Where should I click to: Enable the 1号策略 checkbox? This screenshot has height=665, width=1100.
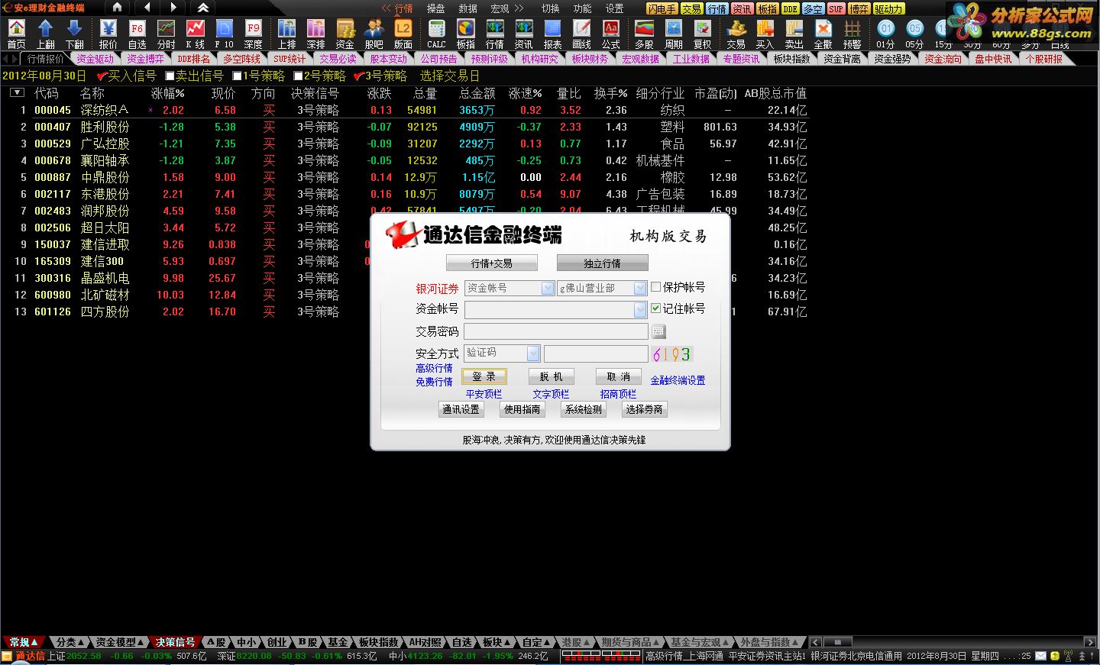click(x=237, y=76)
